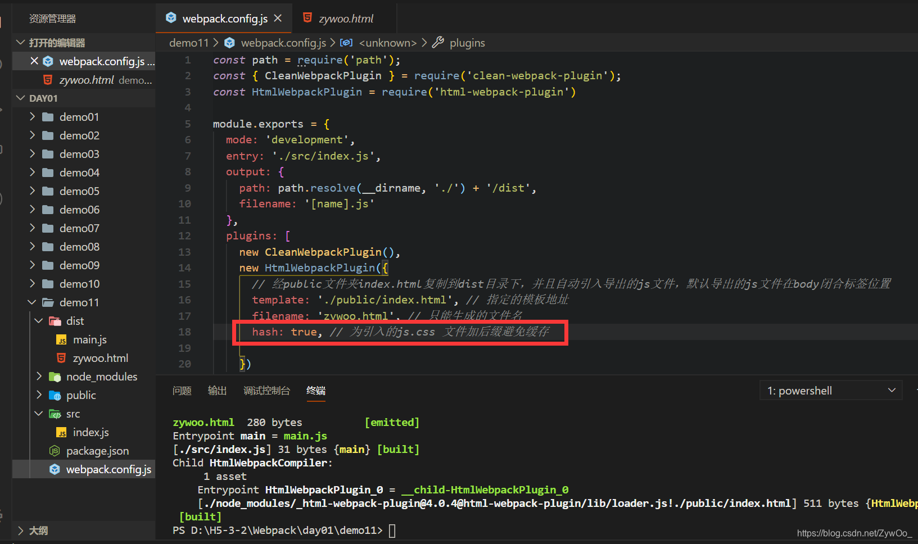
Task: Click the demo10 folder icon
Action: pyautogui.click(x=48, y=284)
